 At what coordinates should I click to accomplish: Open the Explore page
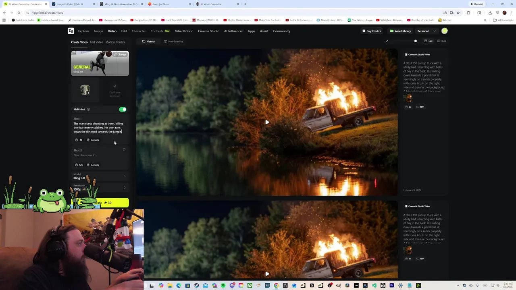click(83, 31)
